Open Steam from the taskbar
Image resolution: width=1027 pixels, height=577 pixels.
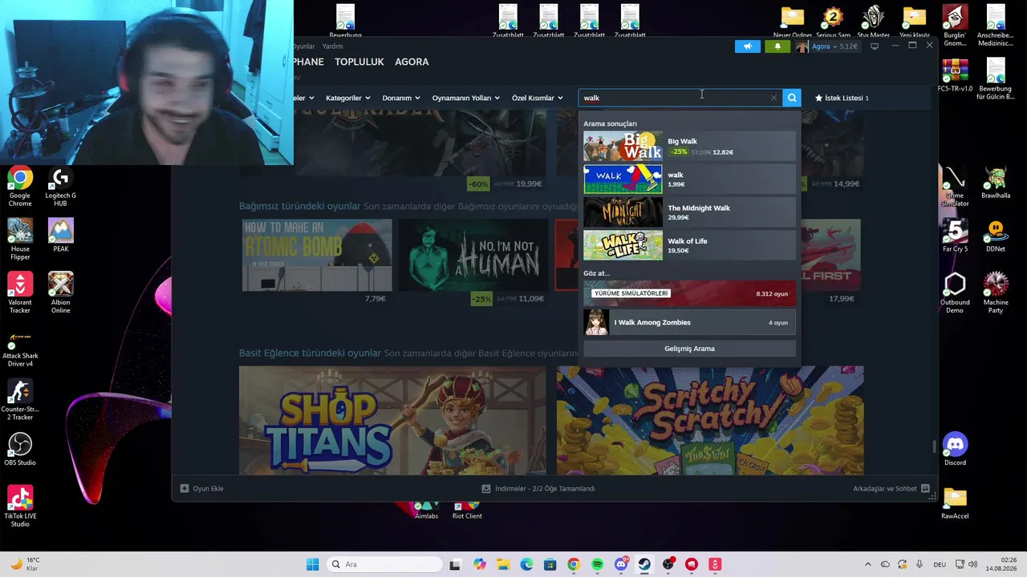point(644,564)
